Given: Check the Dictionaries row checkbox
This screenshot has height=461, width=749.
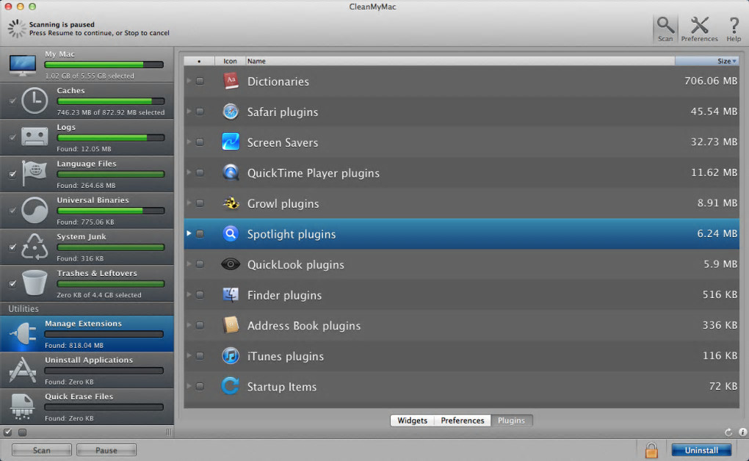Looking at the screenshot, I should (x=200, y=81).
